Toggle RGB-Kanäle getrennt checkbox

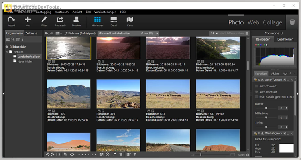point(256,97)
